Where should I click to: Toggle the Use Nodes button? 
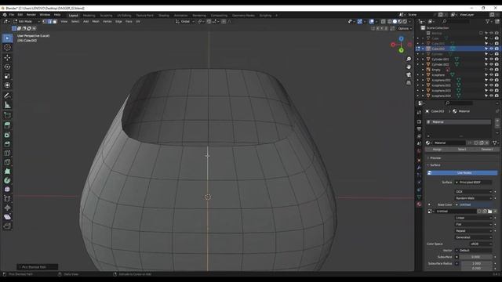(x=462, y=173)
